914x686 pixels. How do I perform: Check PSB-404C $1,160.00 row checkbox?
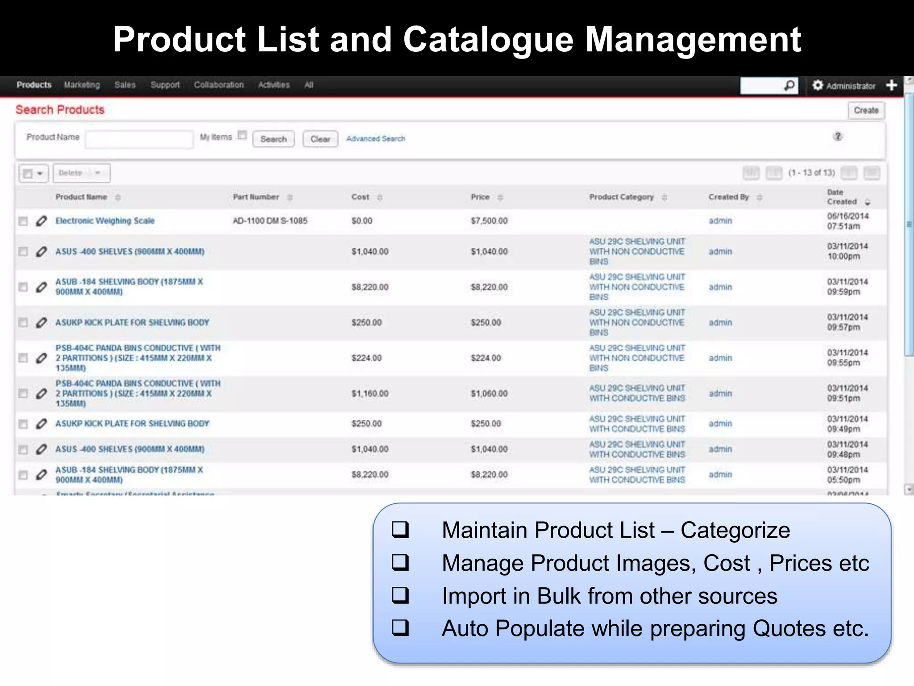(x=23, y=393)
